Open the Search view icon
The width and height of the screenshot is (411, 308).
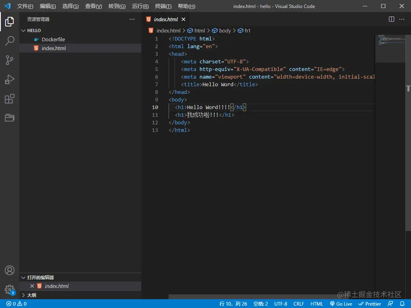[x=10, y=41]
